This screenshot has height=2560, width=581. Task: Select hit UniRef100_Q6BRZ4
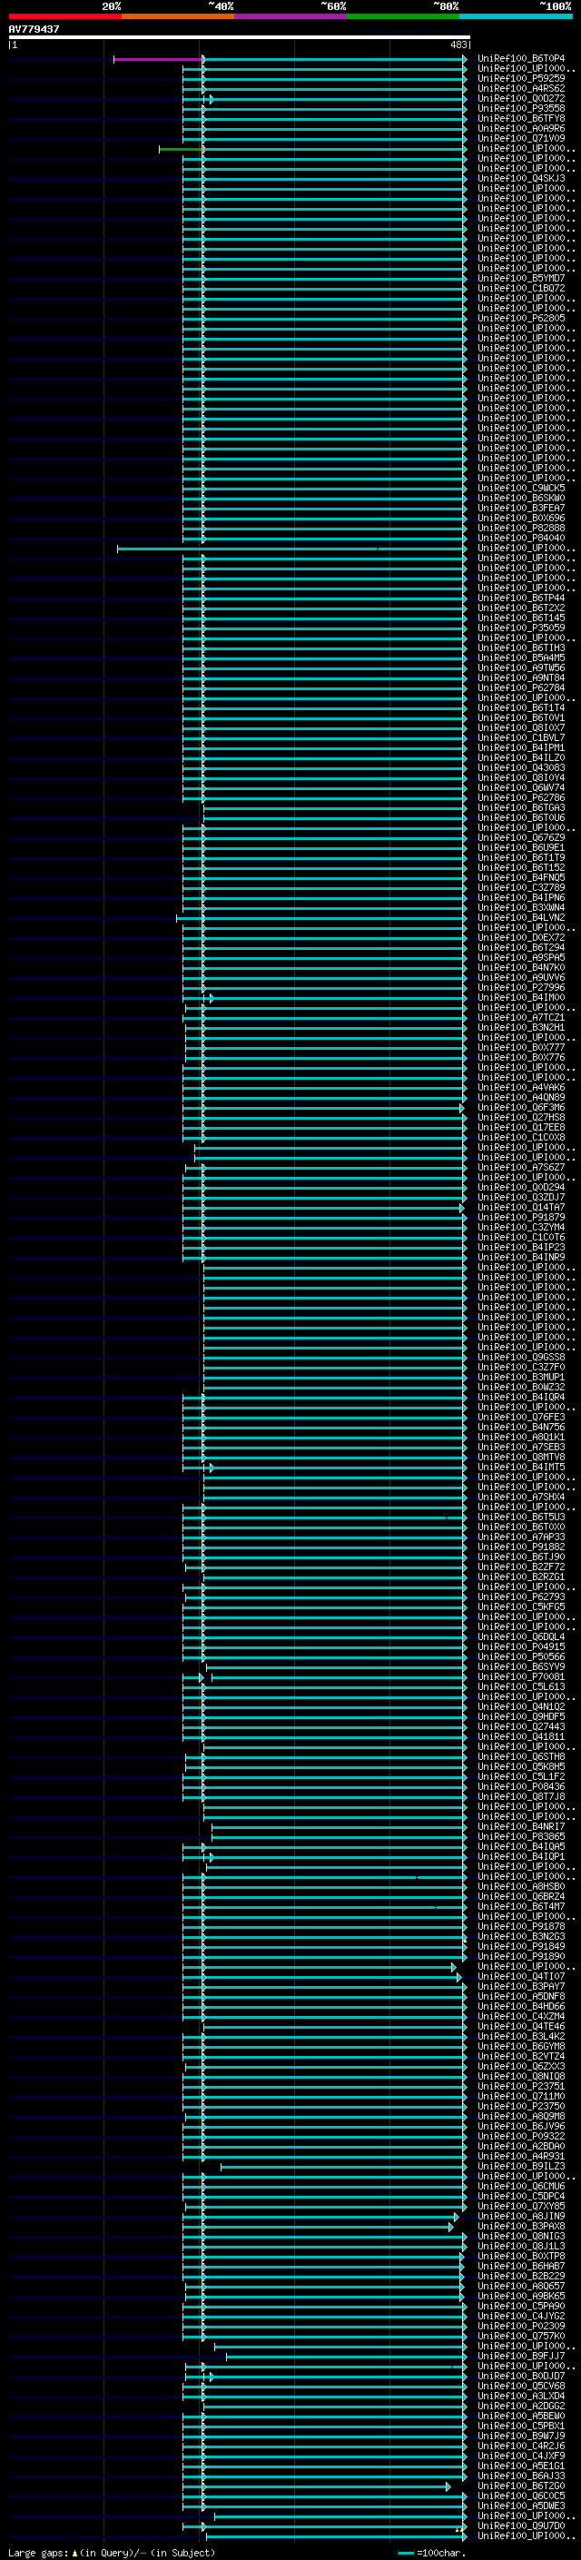(520, 1896)
